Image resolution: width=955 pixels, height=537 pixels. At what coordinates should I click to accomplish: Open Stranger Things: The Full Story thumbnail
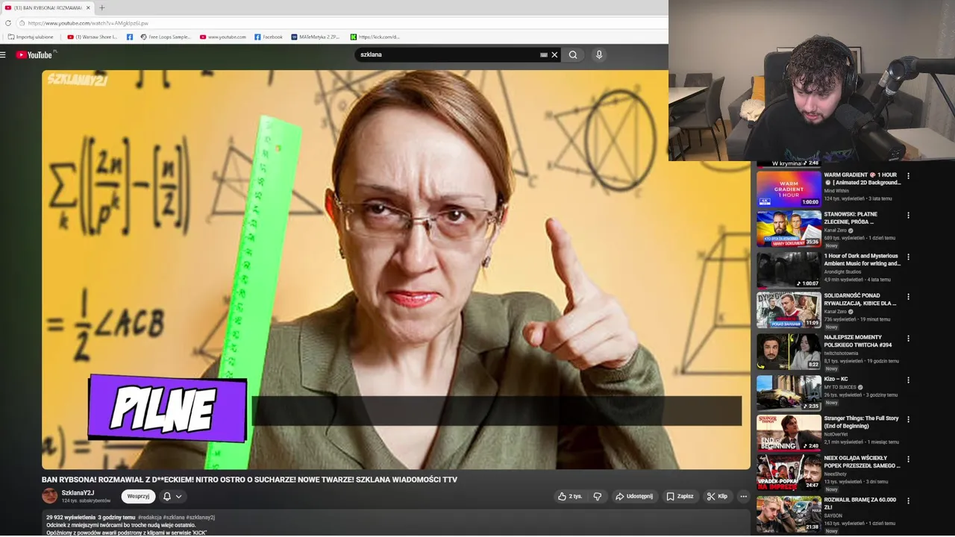789,433
